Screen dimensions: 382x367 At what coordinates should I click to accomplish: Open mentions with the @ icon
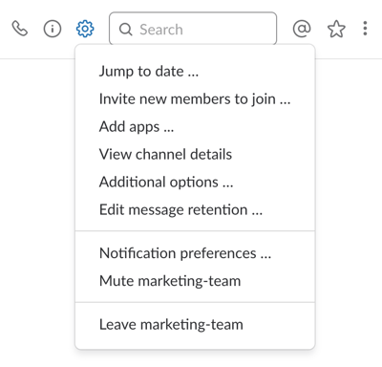click(x=302, y=29)
